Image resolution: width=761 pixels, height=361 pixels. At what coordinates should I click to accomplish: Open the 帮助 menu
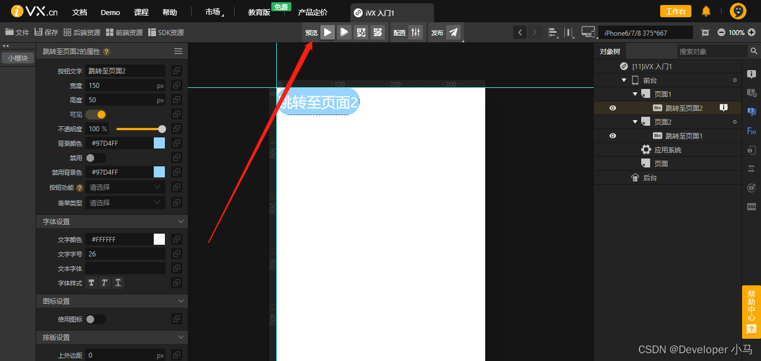point(169,12)
